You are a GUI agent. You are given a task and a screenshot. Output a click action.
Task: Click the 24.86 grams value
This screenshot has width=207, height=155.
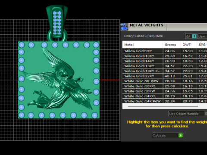pos(170,51)
